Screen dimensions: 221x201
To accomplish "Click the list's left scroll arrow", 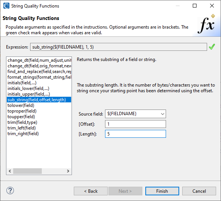I will (x=10, y=171).
